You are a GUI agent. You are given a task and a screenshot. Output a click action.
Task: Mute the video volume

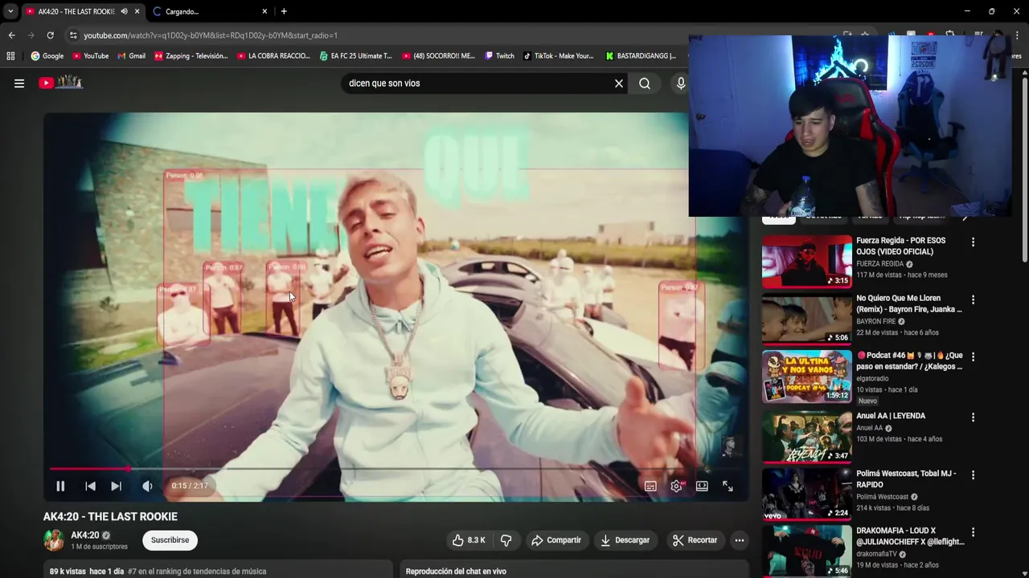(147, 486)
